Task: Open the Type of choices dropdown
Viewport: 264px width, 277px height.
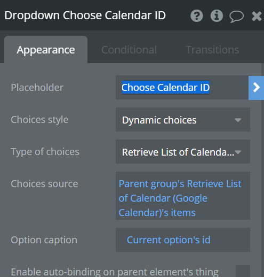Action: coord(183,152)
